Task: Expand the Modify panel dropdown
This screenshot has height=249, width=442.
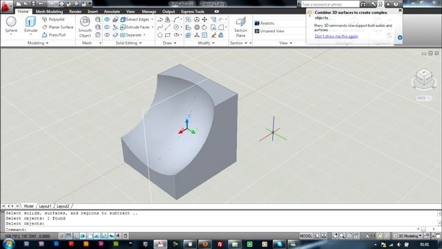Action: pos(206,43)
